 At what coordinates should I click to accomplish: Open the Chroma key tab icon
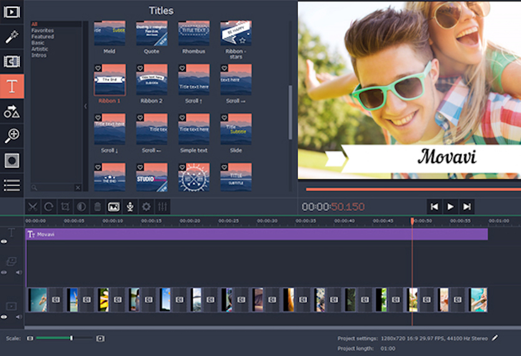12,161
